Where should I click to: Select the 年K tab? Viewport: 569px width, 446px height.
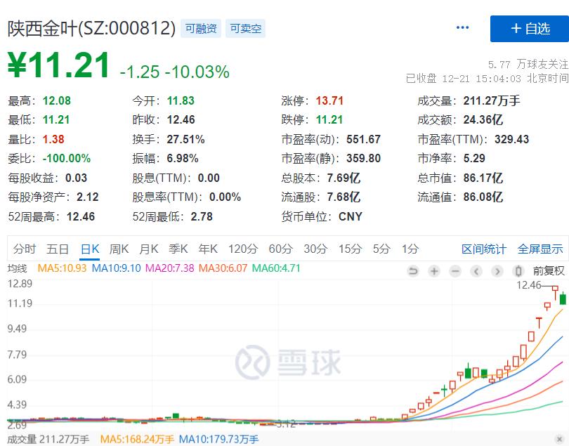click(x=207, y=249)
